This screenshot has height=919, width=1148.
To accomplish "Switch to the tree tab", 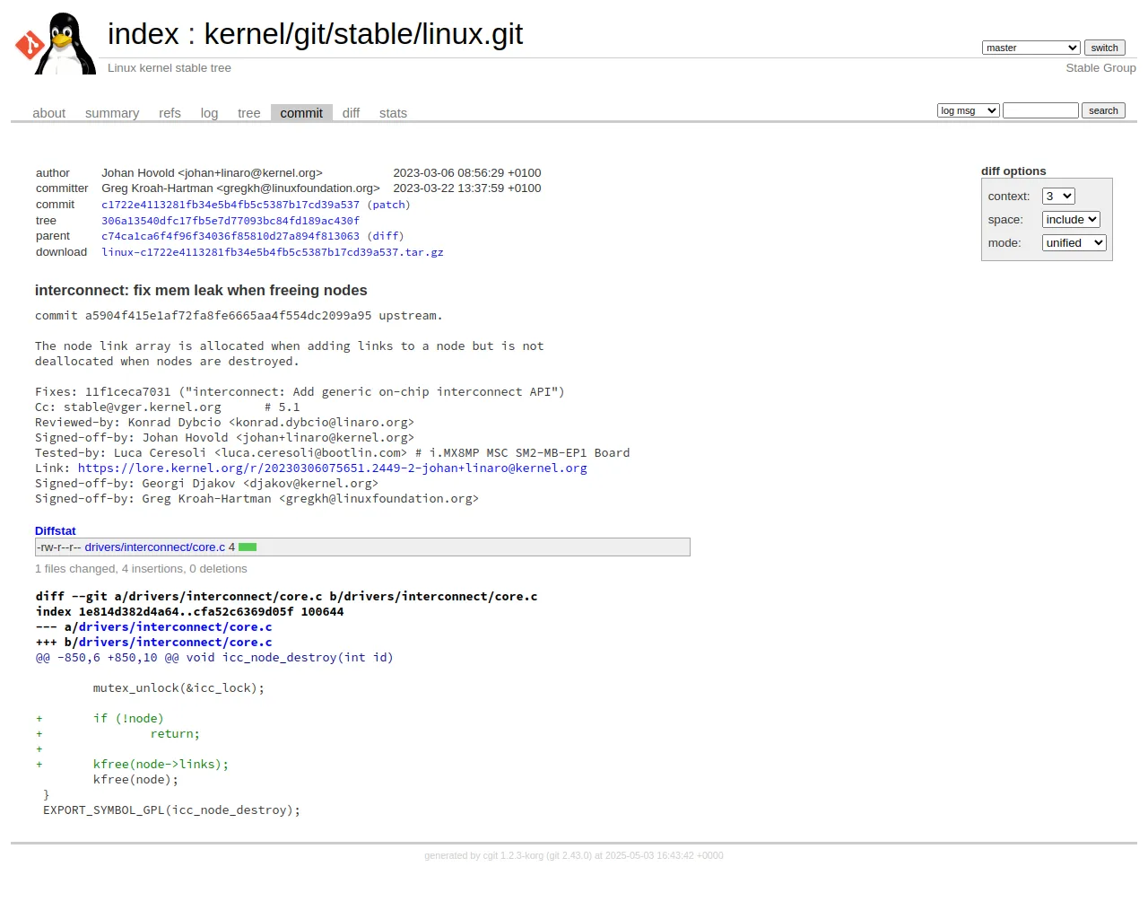I will tap(248, 113).
